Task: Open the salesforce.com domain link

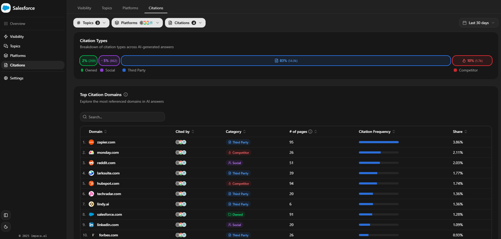Action: click(110, 214)
